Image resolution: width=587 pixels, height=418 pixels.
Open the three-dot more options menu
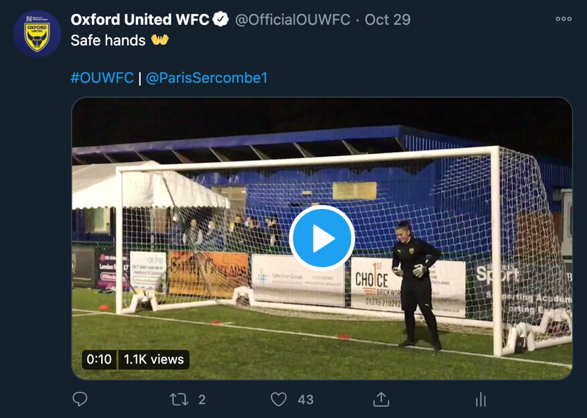564,19
